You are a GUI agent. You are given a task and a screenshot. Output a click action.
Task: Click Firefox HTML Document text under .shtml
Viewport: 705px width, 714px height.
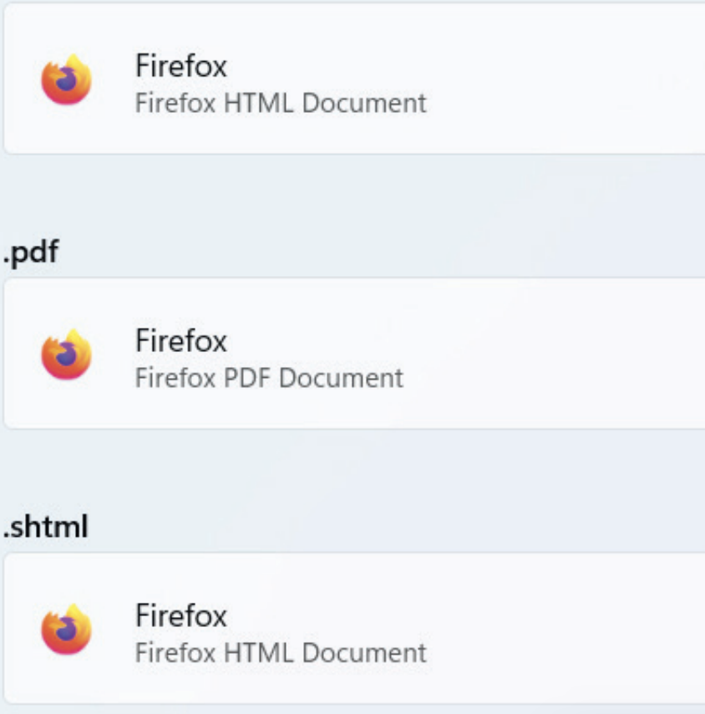click(281, 652)
